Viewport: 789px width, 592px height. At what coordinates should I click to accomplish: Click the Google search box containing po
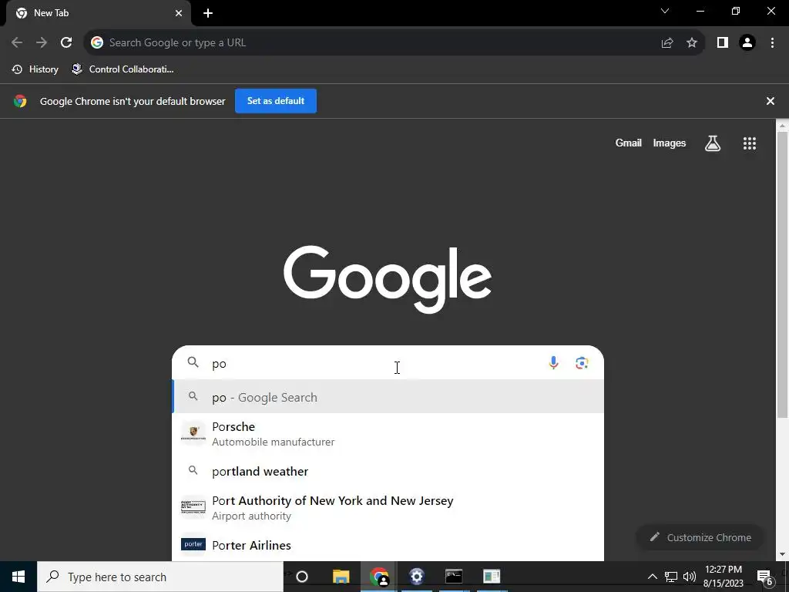pos(388,363)
